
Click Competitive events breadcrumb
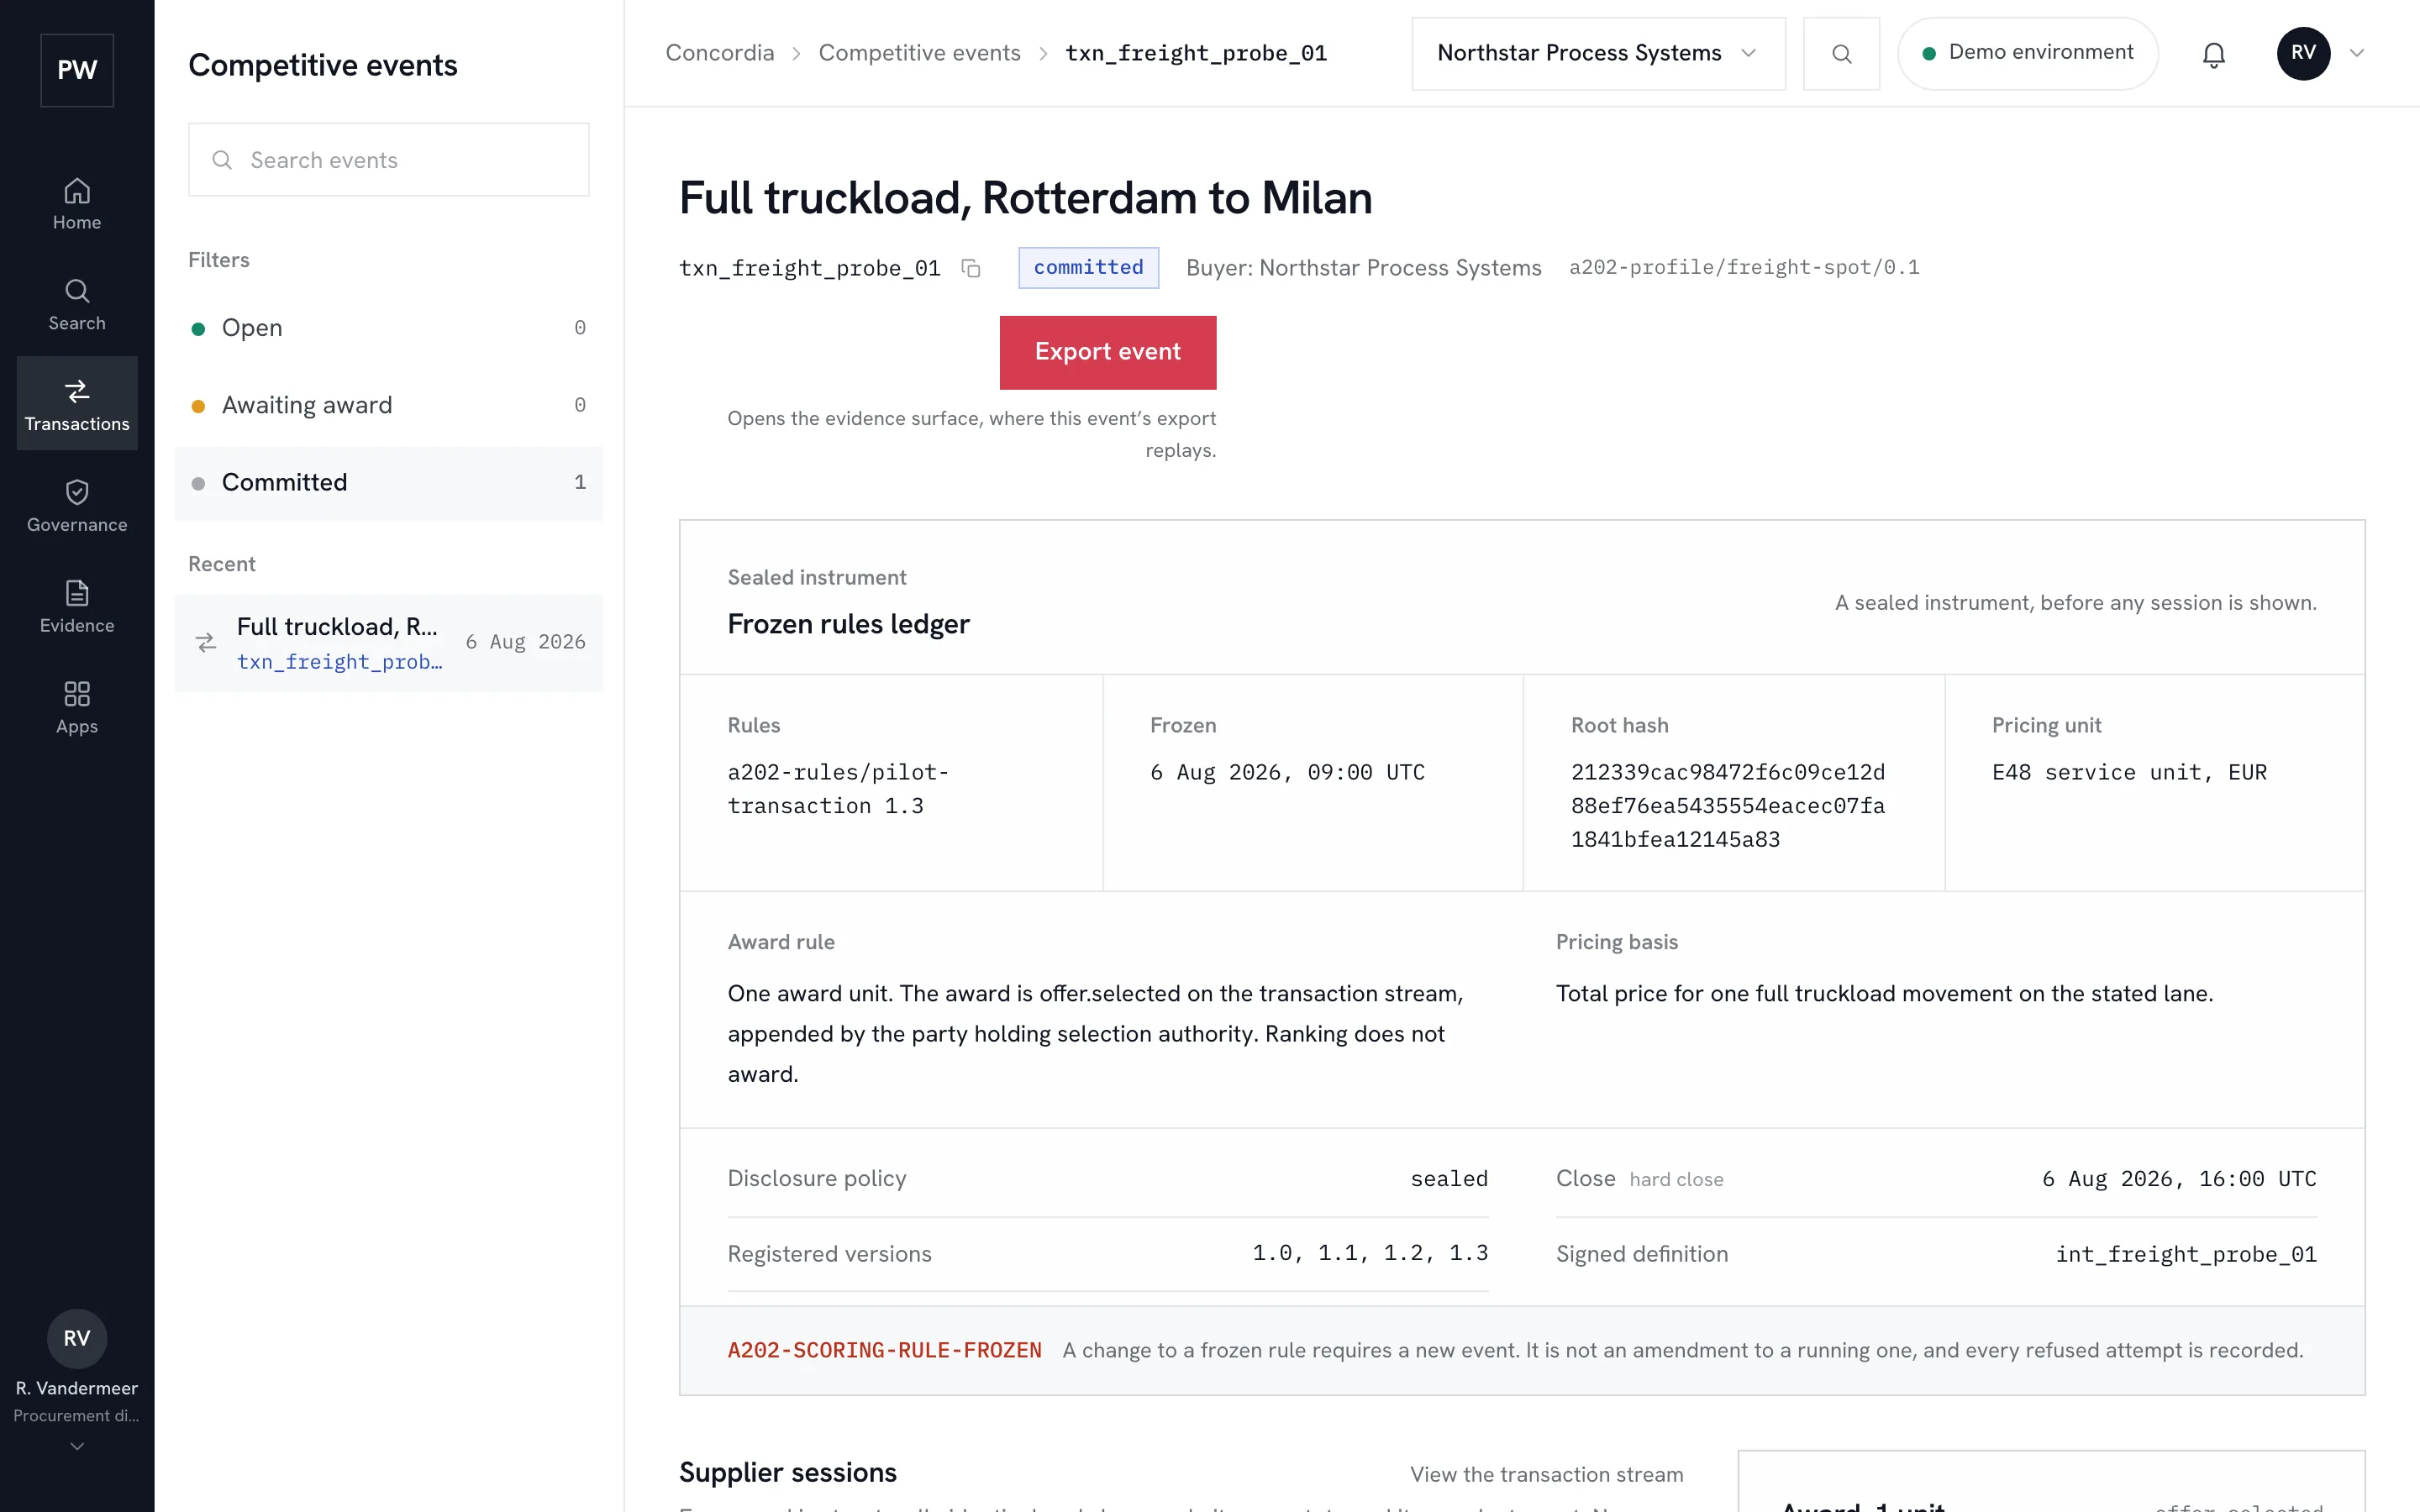click(920, 53)
